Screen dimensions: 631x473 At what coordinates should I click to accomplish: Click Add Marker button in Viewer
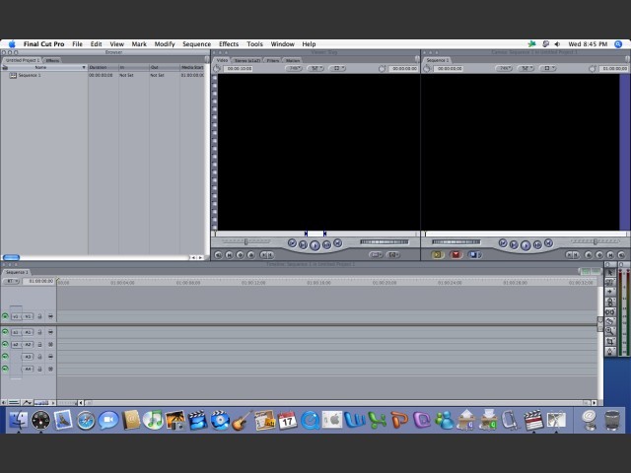click(250, 254)
